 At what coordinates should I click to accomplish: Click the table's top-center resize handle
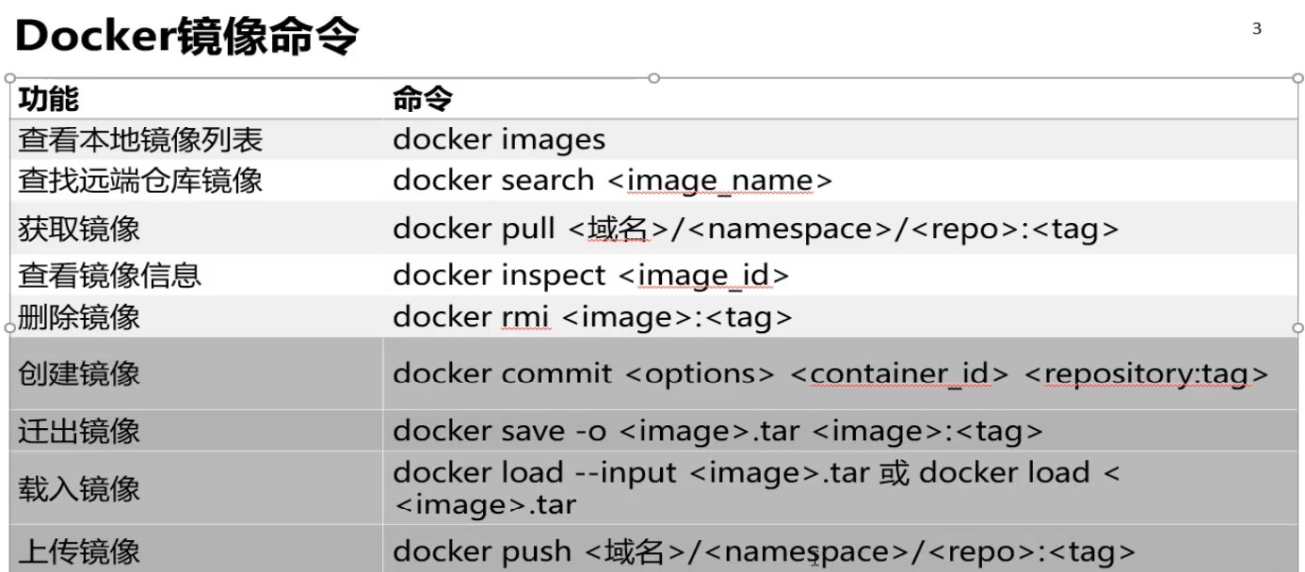pos(653,78)
